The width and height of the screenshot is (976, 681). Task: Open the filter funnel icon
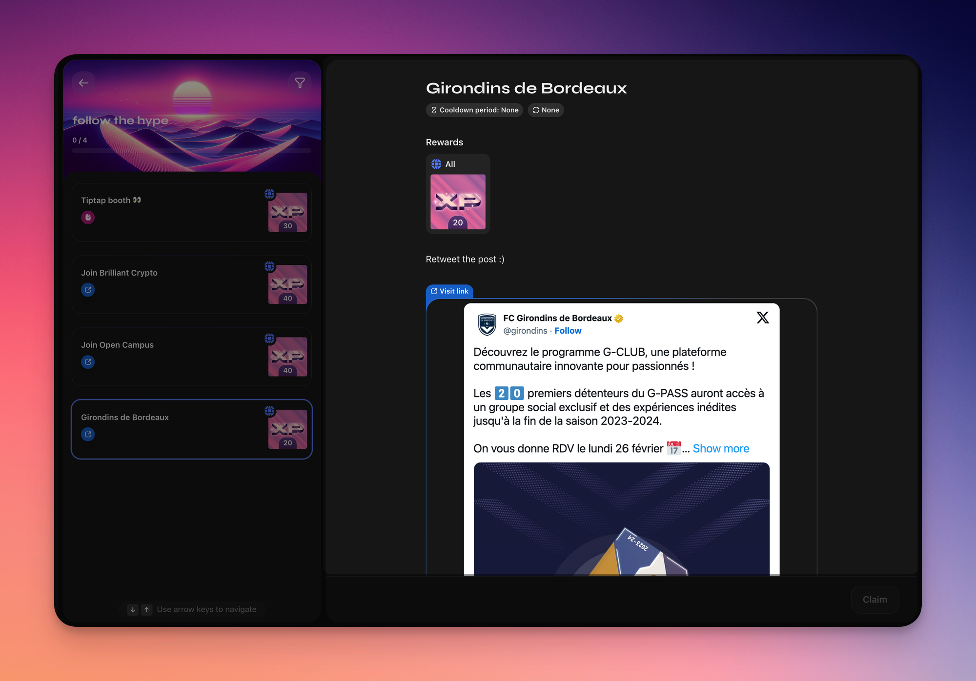[300, 83]
